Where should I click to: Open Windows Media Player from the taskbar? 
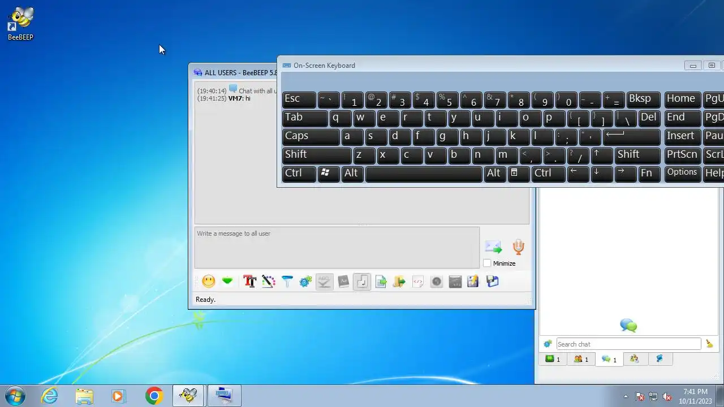118,396
